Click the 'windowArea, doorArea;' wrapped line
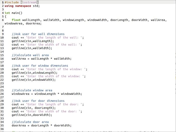 click(23, 23)
